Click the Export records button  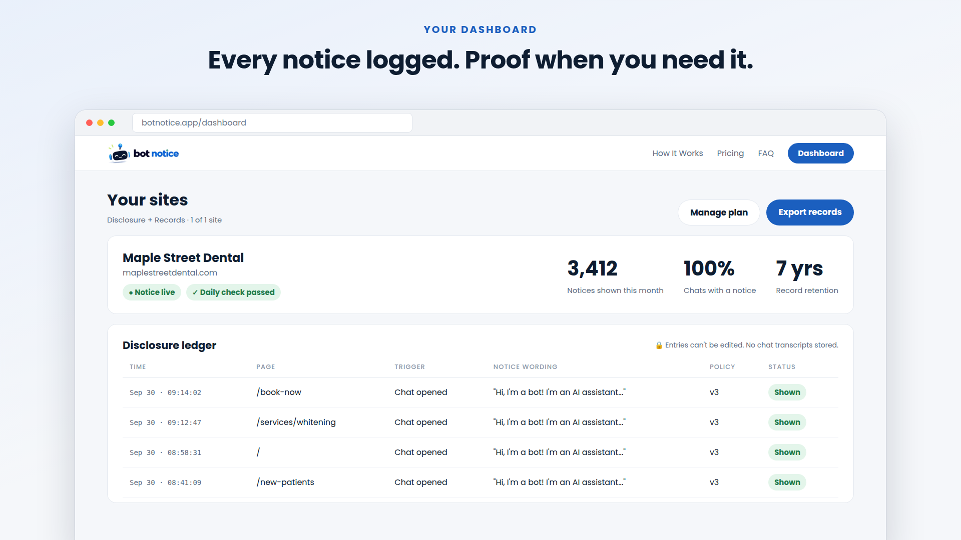tap(810, 212)
